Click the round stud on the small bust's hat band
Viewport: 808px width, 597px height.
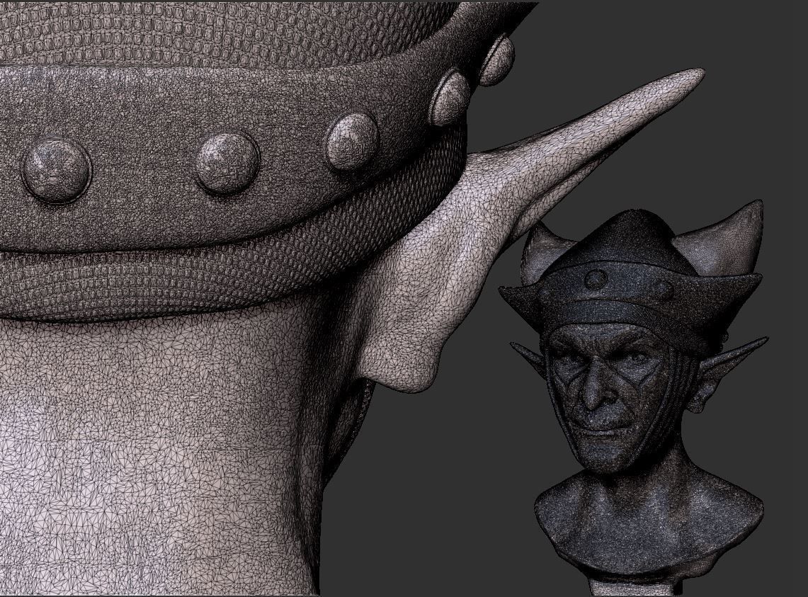click(597, 280)
